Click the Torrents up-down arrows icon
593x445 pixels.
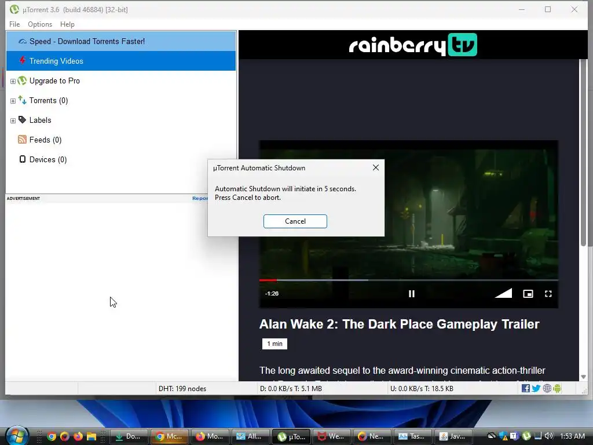tap(23, 100)
